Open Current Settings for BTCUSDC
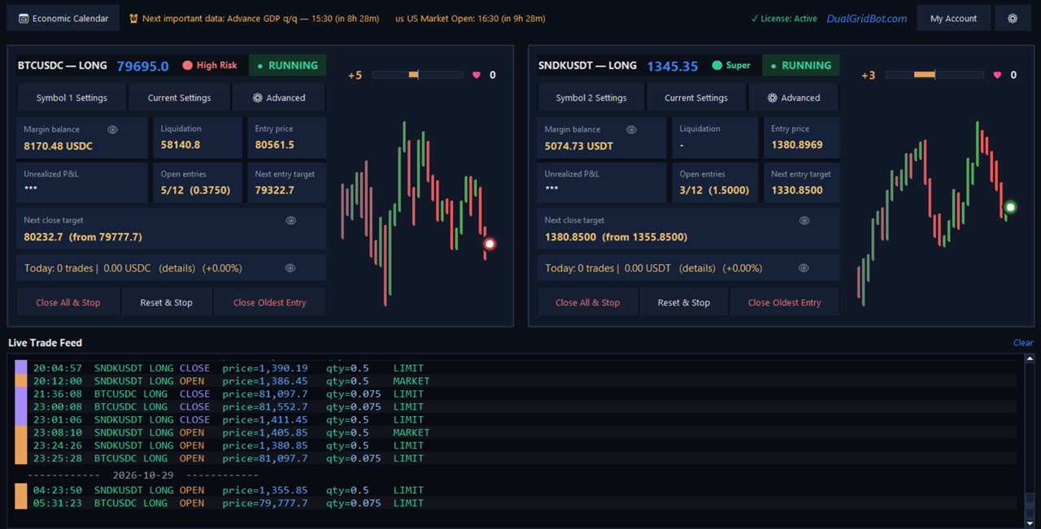Viewport: 1041px width, 529px height. click(x=179, y=98)
